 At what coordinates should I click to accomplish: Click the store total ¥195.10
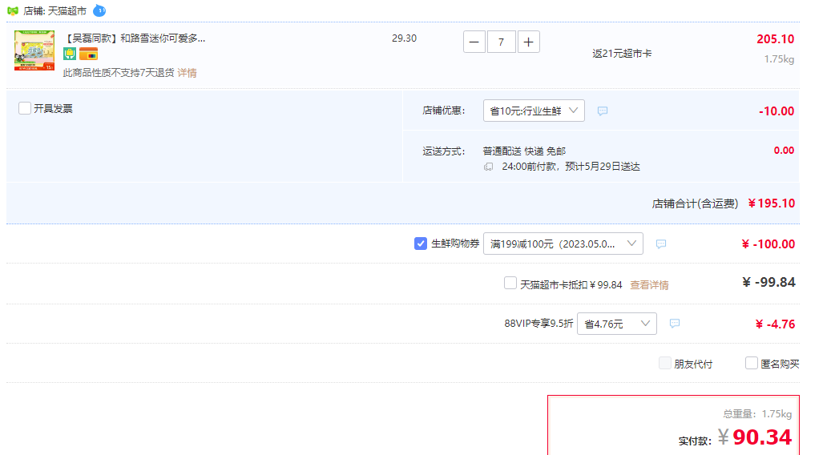(771, 203)
